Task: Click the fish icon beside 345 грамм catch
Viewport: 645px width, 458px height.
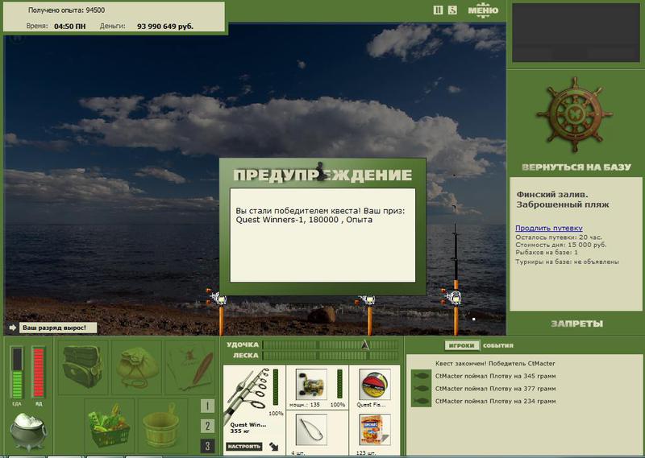Action: tap(421, 376)
